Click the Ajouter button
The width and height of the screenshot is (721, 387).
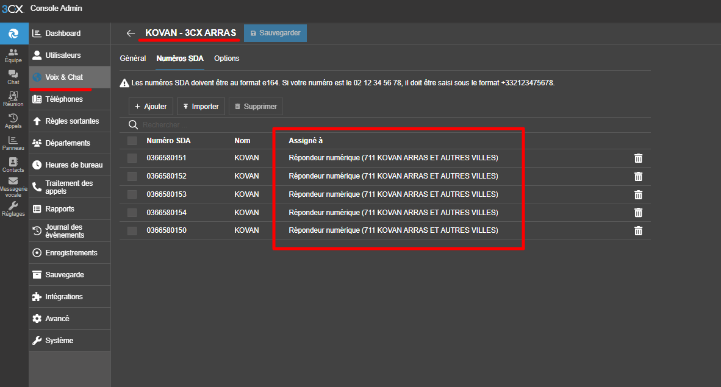[151, 106]
